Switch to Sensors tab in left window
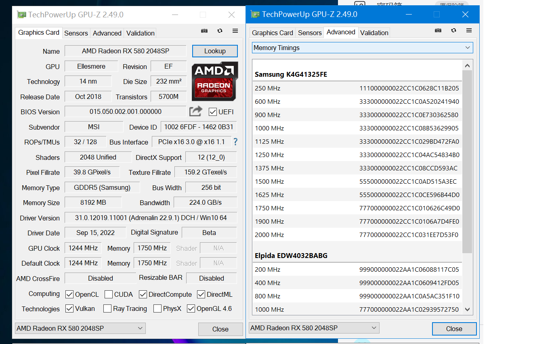This screenshot has height=344, width=533. [x=76, y=33]
